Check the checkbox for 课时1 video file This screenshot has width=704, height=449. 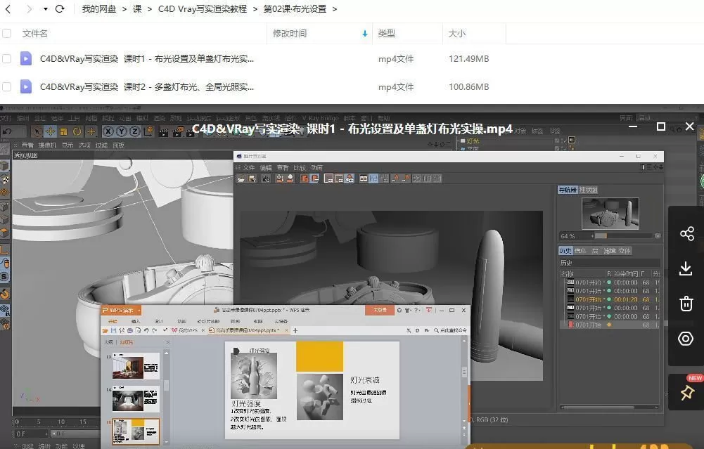7,59
